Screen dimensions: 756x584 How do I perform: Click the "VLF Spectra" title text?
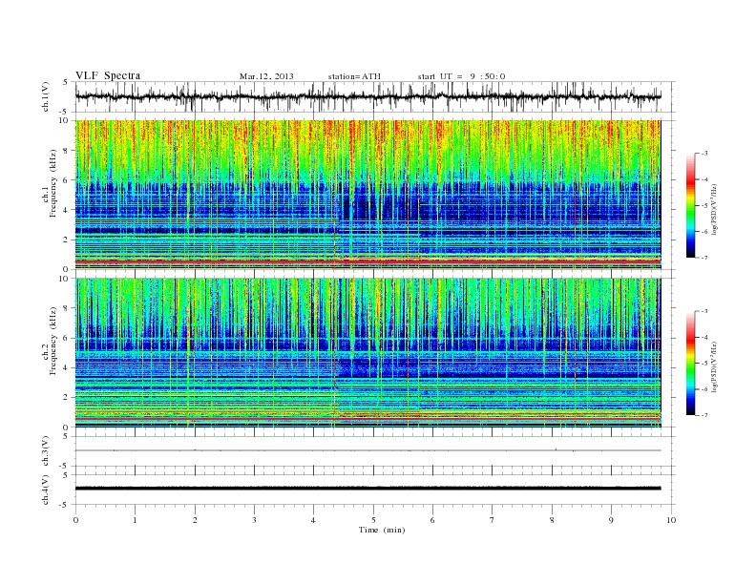108,75
